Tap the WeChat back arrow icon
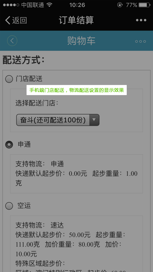Image resolution: width=153 pixels, height=272 pixels. (x=8, y=20)
